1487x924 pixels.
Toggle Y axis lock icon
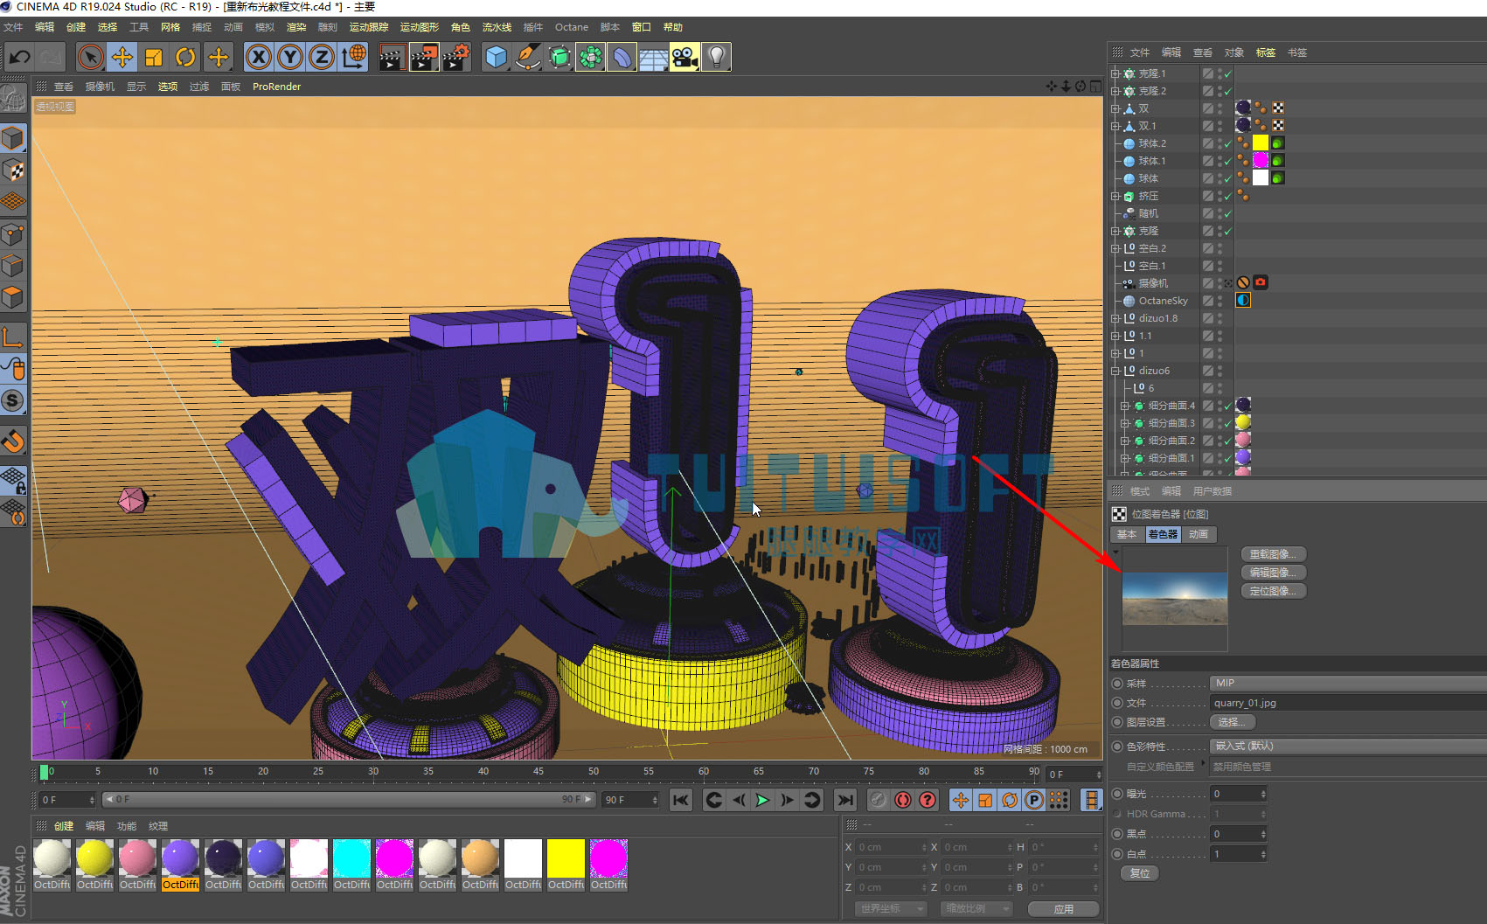pyautogui.click(x=289, y=58)
